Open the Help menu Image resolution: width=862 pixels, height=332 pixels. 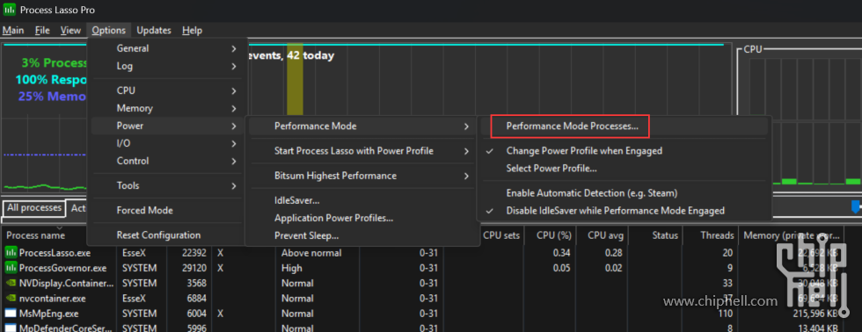[192, 30]
